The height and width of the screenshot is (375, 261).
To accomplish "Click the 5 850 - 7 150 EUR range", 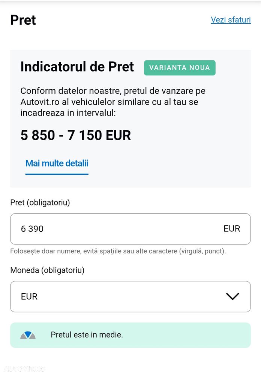I will coord(76,135).
